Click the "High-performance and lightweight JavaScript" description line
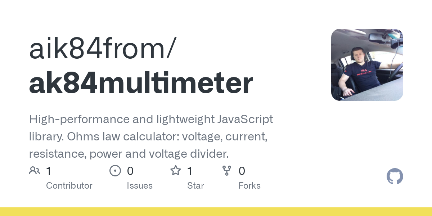Image resolution: width=432 pixels, height=216 pixels. pyautogui.click(x=151, y=119)
